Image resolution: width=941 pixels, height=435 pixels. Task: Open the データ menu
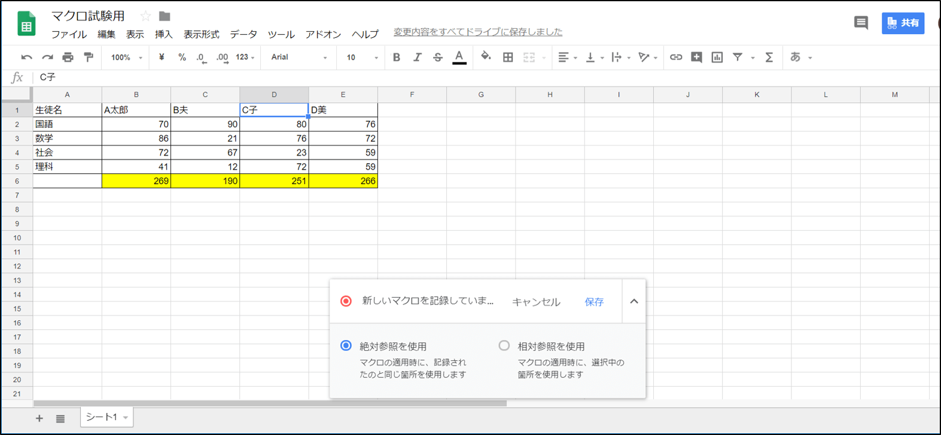click(243, 34)
